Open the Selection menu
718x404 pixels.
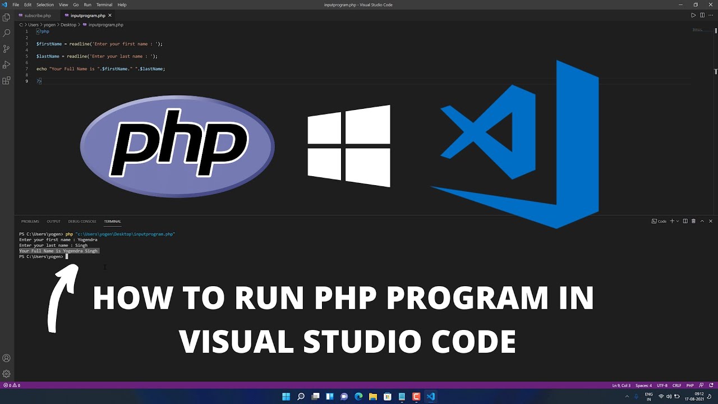point(45,4)
